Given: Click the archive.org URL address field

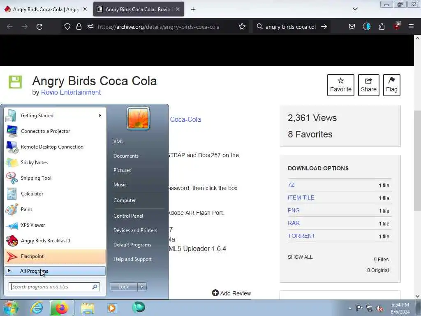Looking at the screenshot, I should coord(158,27).
